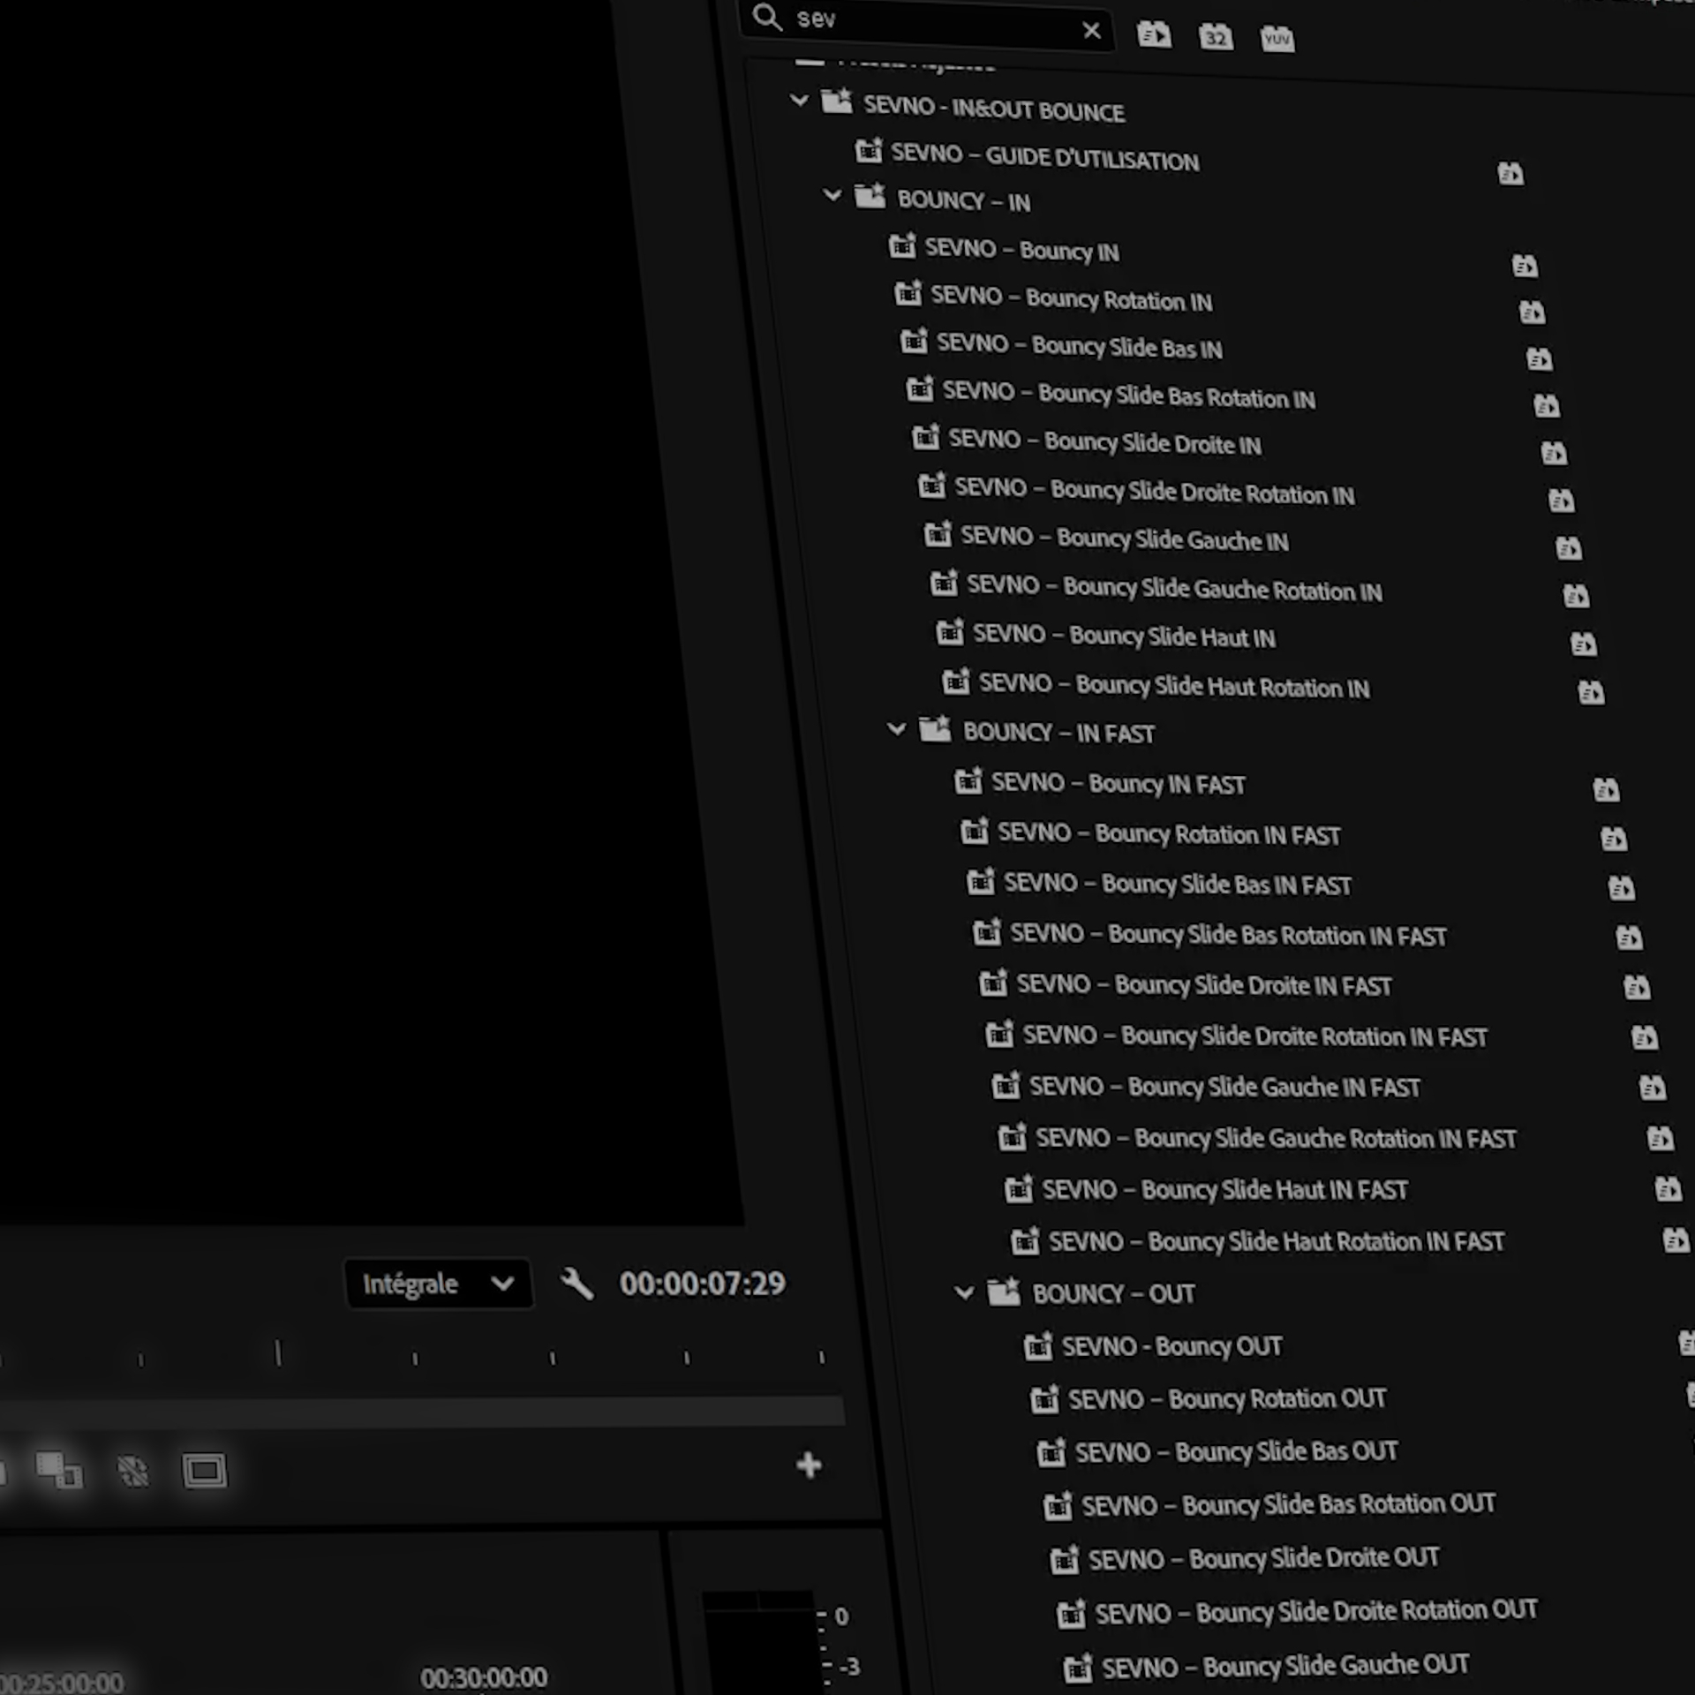Collapse the BOUNCY – IN folder
The height and width of the screenshot is (1695, 1695).
[832, 195]
